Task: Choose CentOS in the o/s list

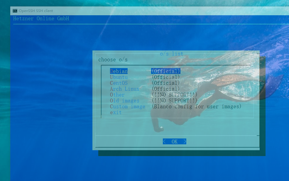Action: (x=119, y=83)
